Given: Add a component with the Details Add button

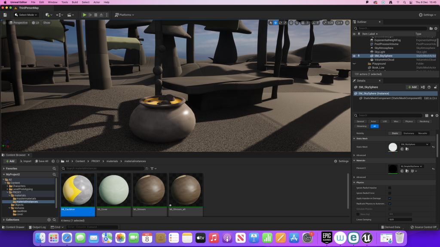Looking at the screenshot, I should click(x=412, y=87).
